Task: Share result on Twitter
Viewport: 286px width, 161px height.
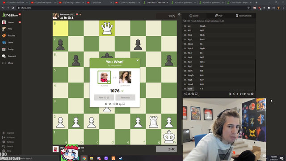Action: click(x=110, y=104)
